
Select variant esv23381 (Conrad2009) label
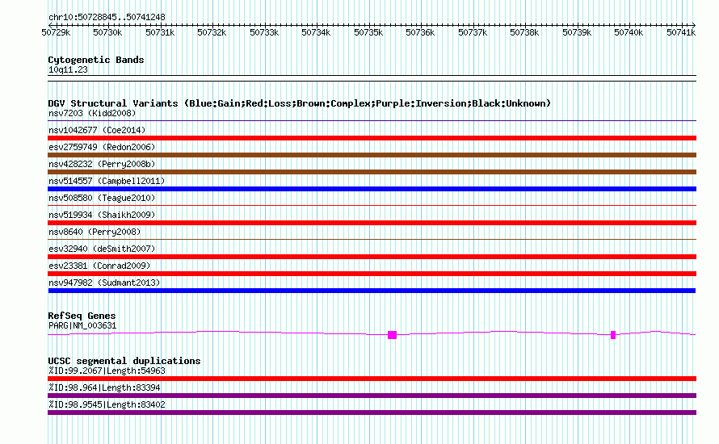[x=99, y=266]
